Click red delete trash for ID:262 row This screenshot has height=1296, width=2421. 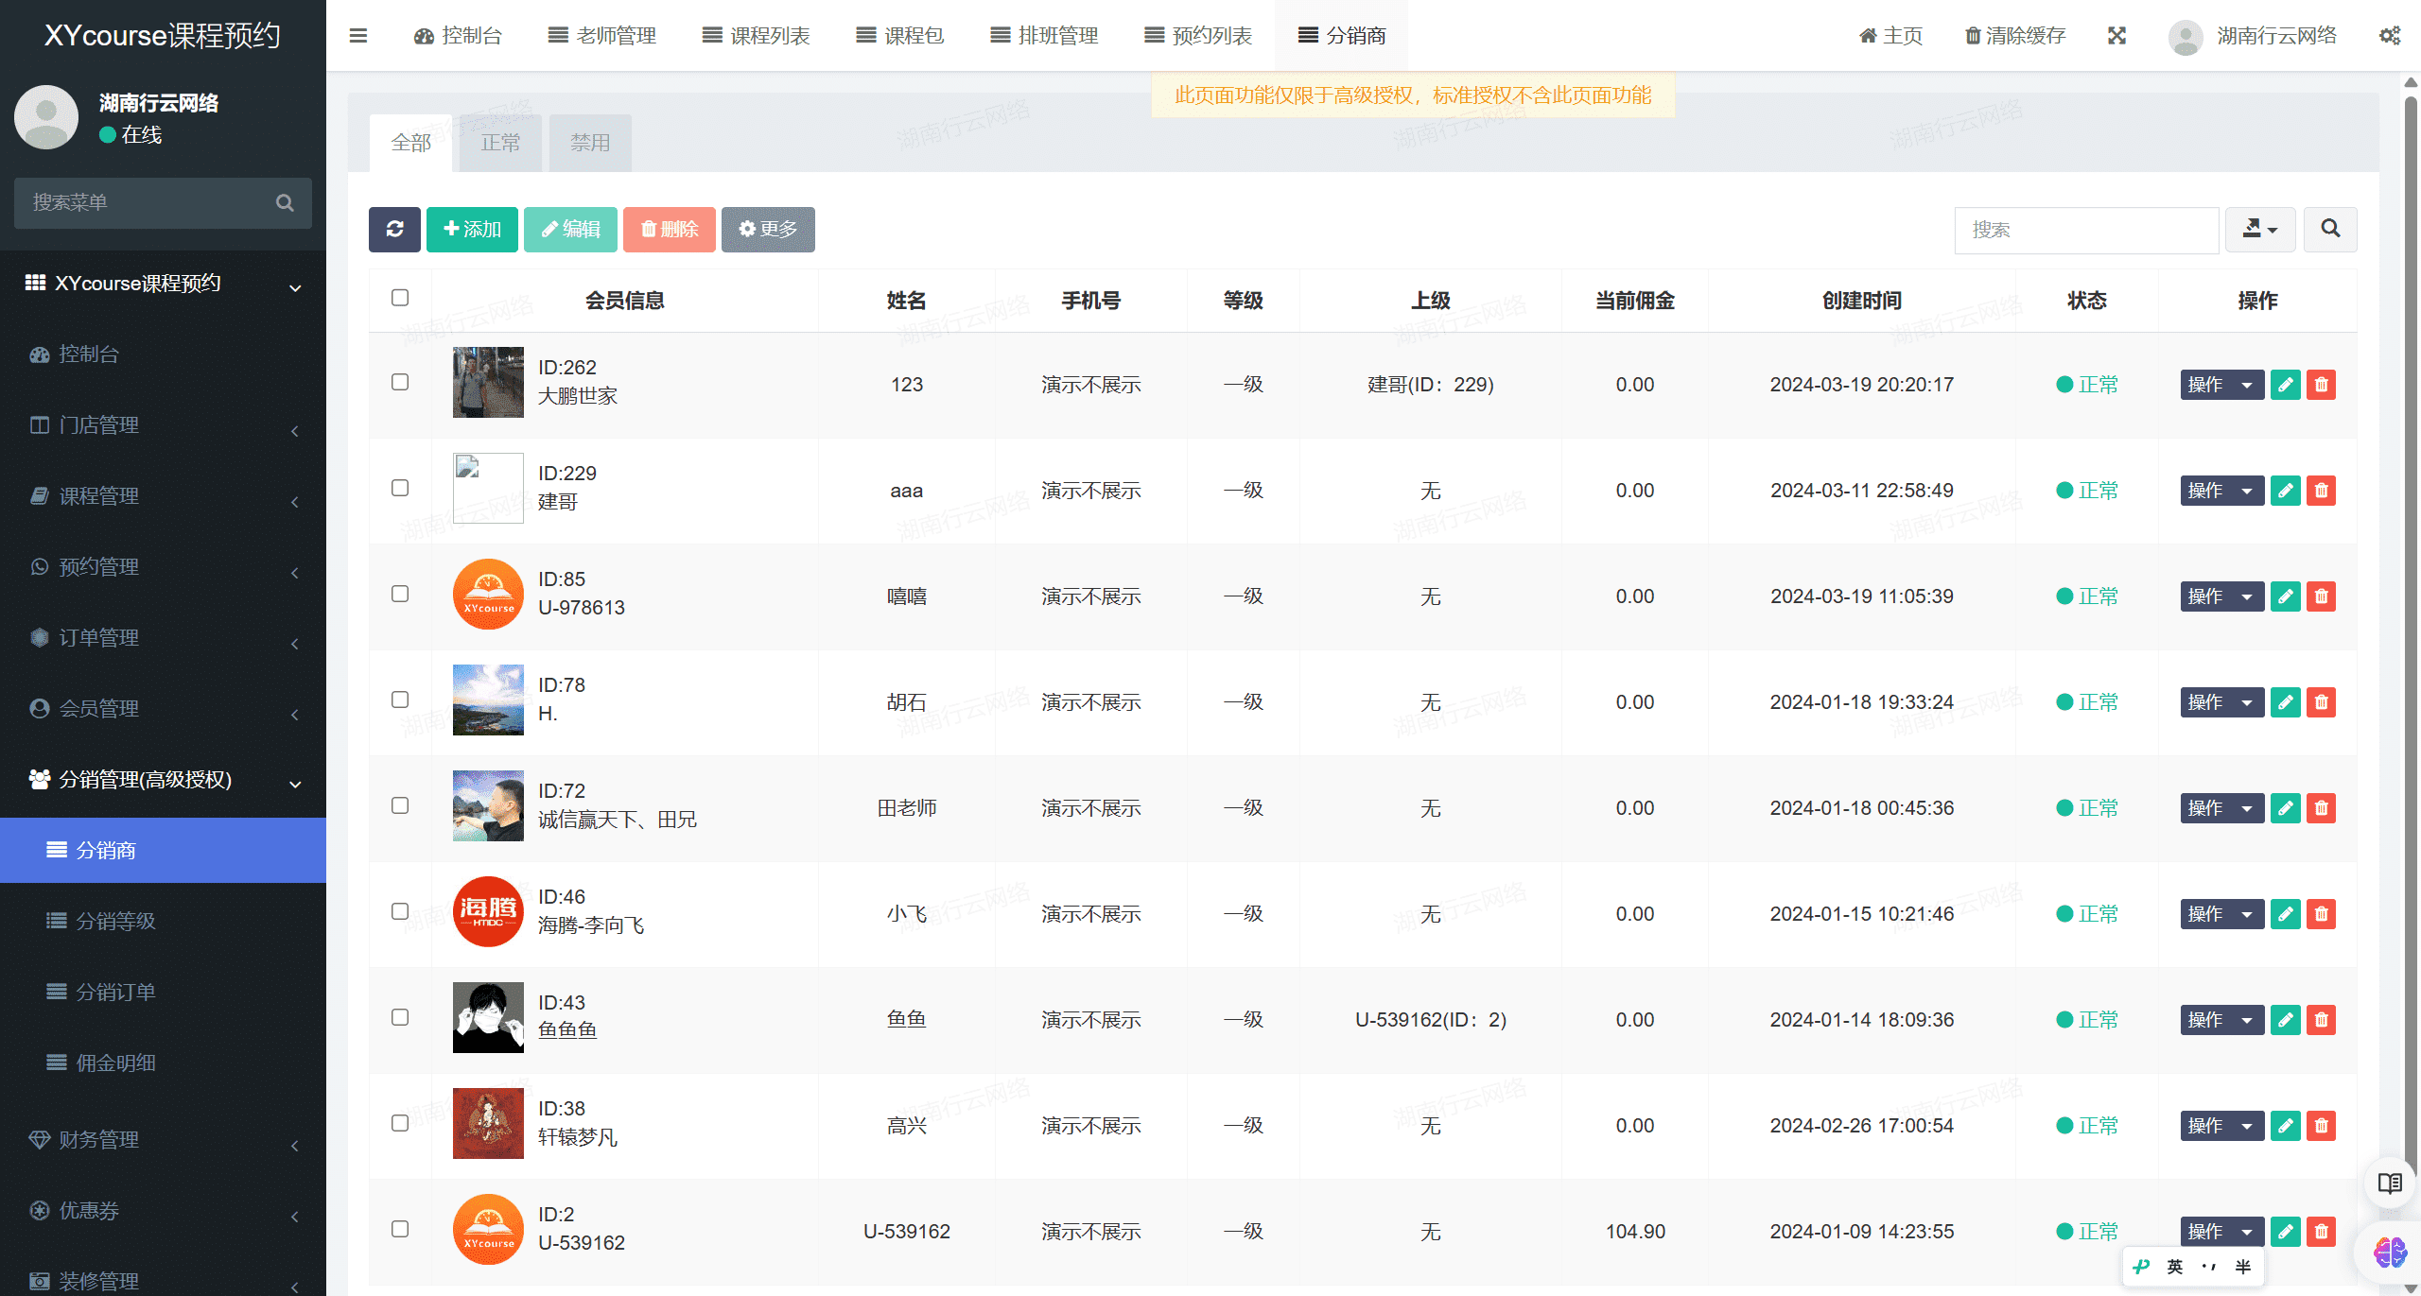2321,385
